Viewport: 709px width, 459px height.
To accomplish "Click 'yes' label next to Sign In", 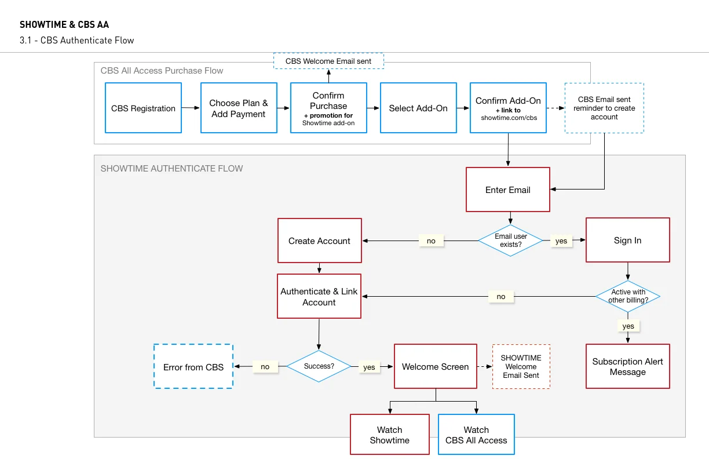I will click(561, 241).
